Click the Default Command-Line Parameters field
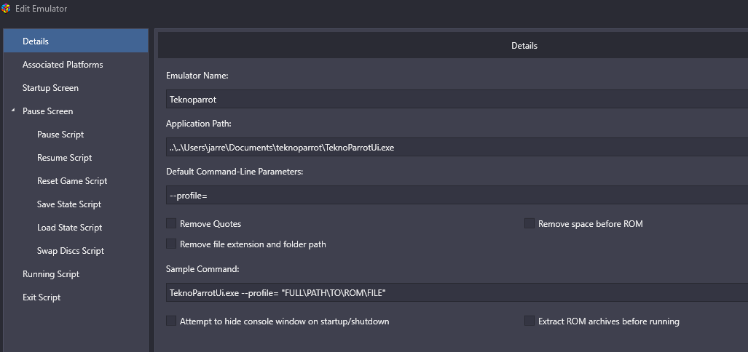748x352 pixels. (x=457, y=196)
